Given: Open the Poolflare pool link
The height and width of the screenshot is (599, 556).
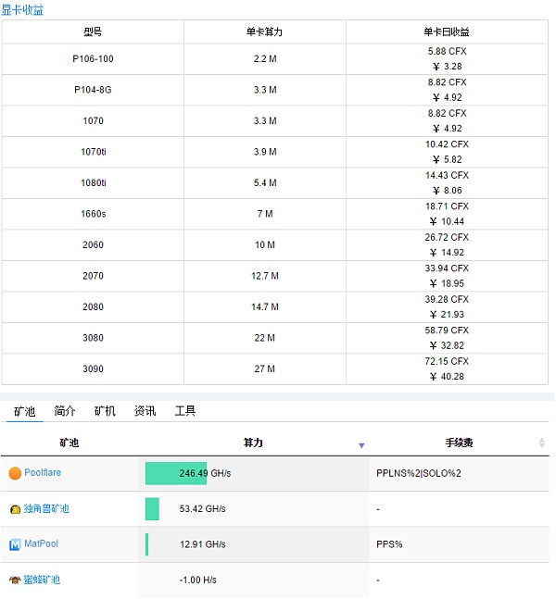Looking at the screenshot, I should click(43, 473).
